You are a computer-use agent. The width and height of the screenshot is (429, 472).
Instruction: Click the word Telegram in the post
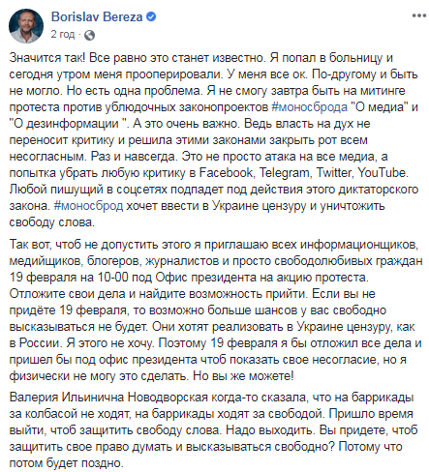[x=284, y=173]
